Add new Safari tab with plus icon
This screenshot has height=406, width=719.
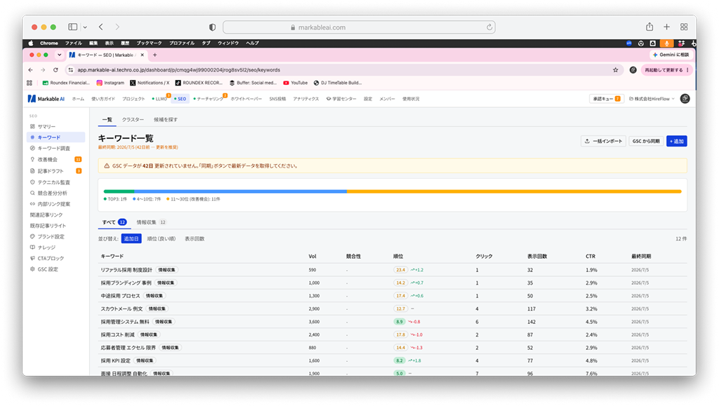[667, 27]
